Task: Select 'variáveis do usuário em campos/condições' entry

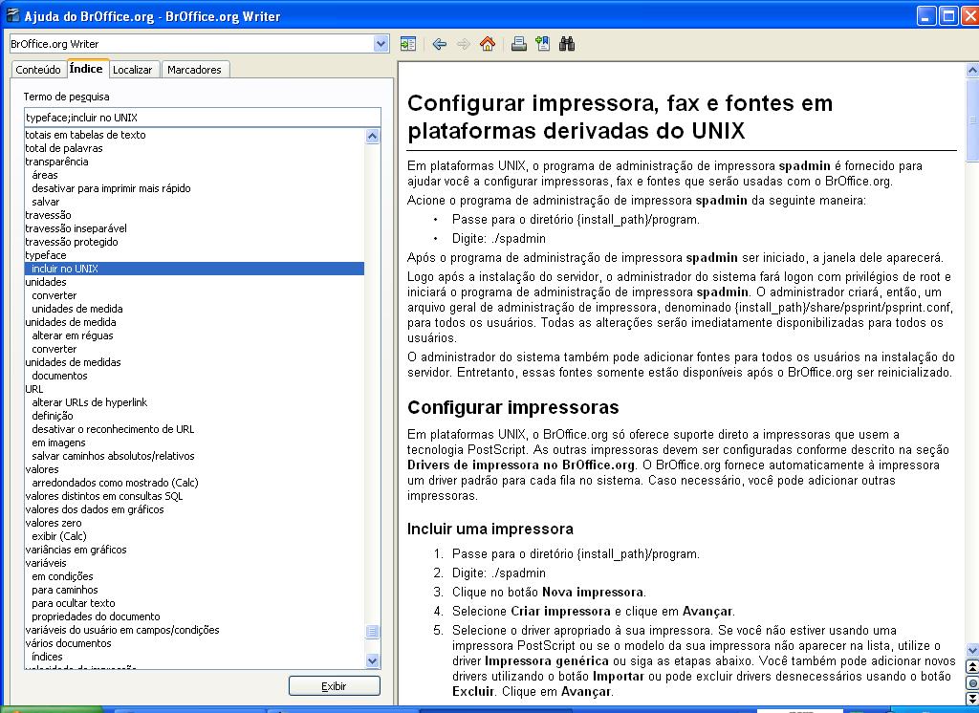Action: (122, 631)
